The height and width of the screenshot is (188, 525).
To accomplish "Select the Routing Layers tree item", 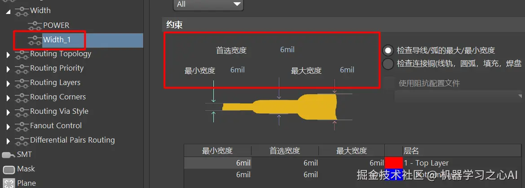I will (x=55, y=82).
